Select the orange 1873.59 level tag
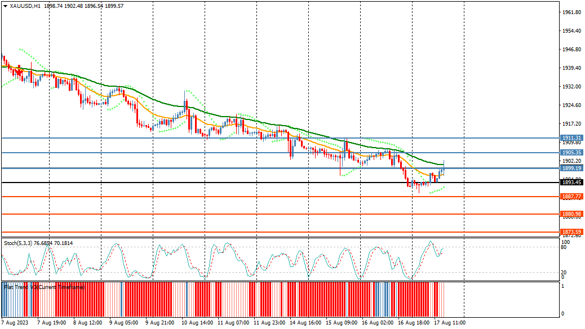Viewport: 585px width, 329px height. click(x=571, y=232)
